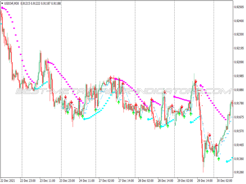Image resolution: width=246 pixels, height=184 pixels.
Task: Click the 23 Dec 23:00 time label
Action: tap(67, 181)
